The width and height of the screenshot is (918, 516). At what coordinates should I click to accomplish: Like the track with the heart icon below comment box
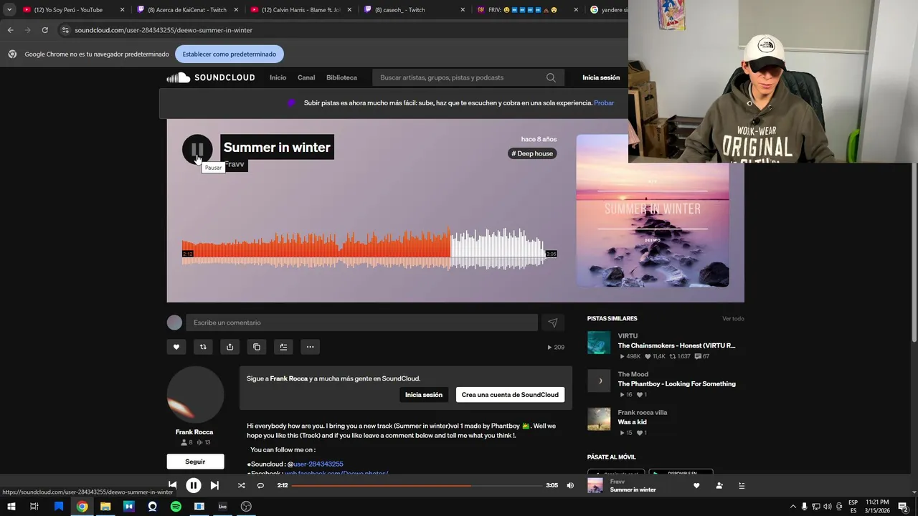coord(176,347)
